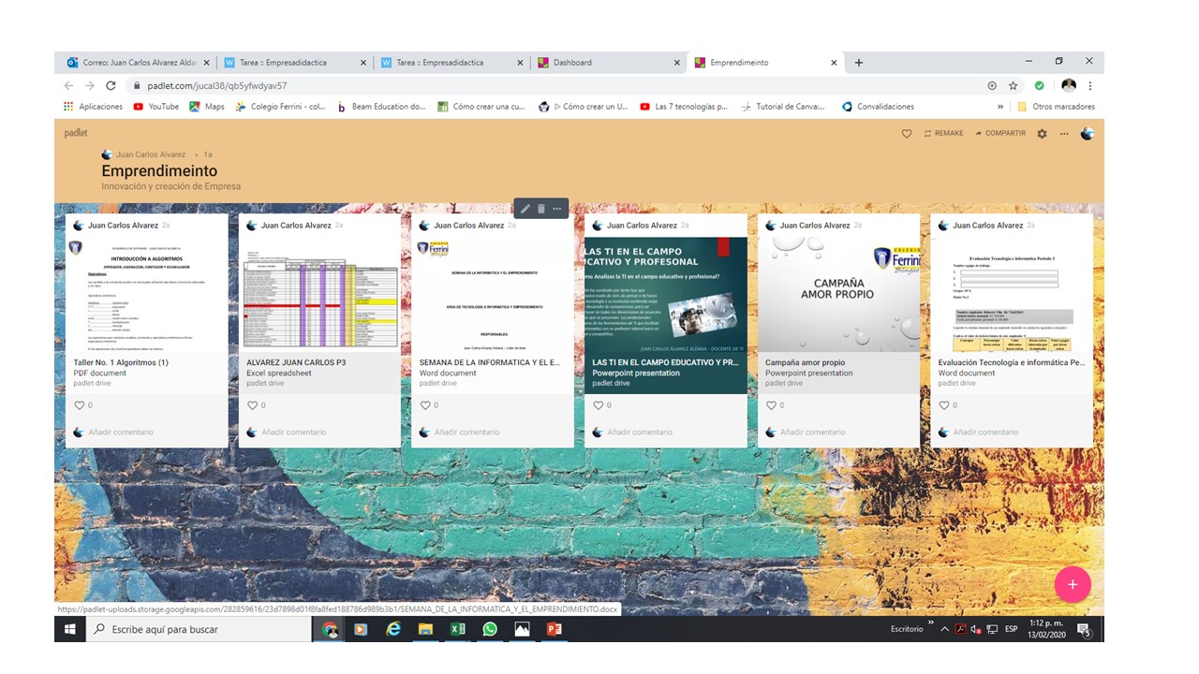
Task: Expand the bookmarks bar overflow chevron
Action: [1000, 107]
